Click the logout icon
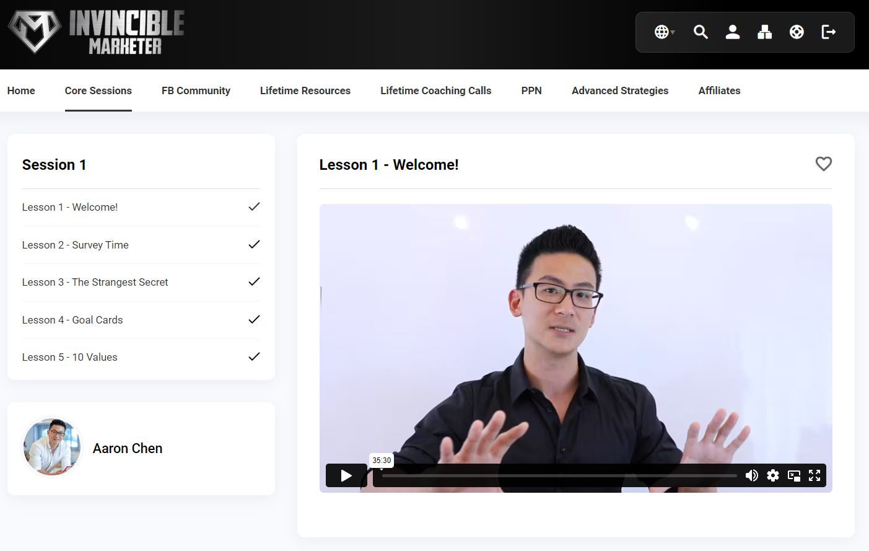The width and height of the screenshot is (869, 551). pyautogui.click(x=829, y=32)
